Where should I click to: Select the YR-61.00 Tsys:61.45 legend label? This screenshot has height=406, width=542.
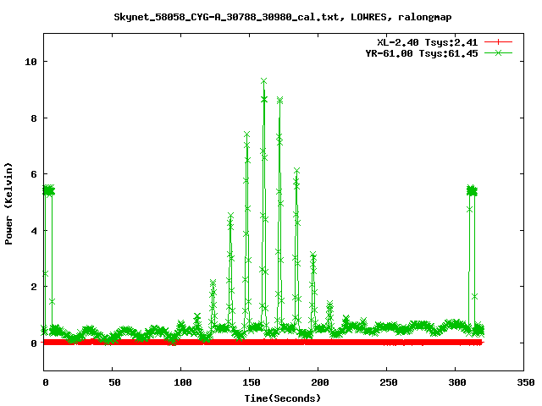click(422, 53)
